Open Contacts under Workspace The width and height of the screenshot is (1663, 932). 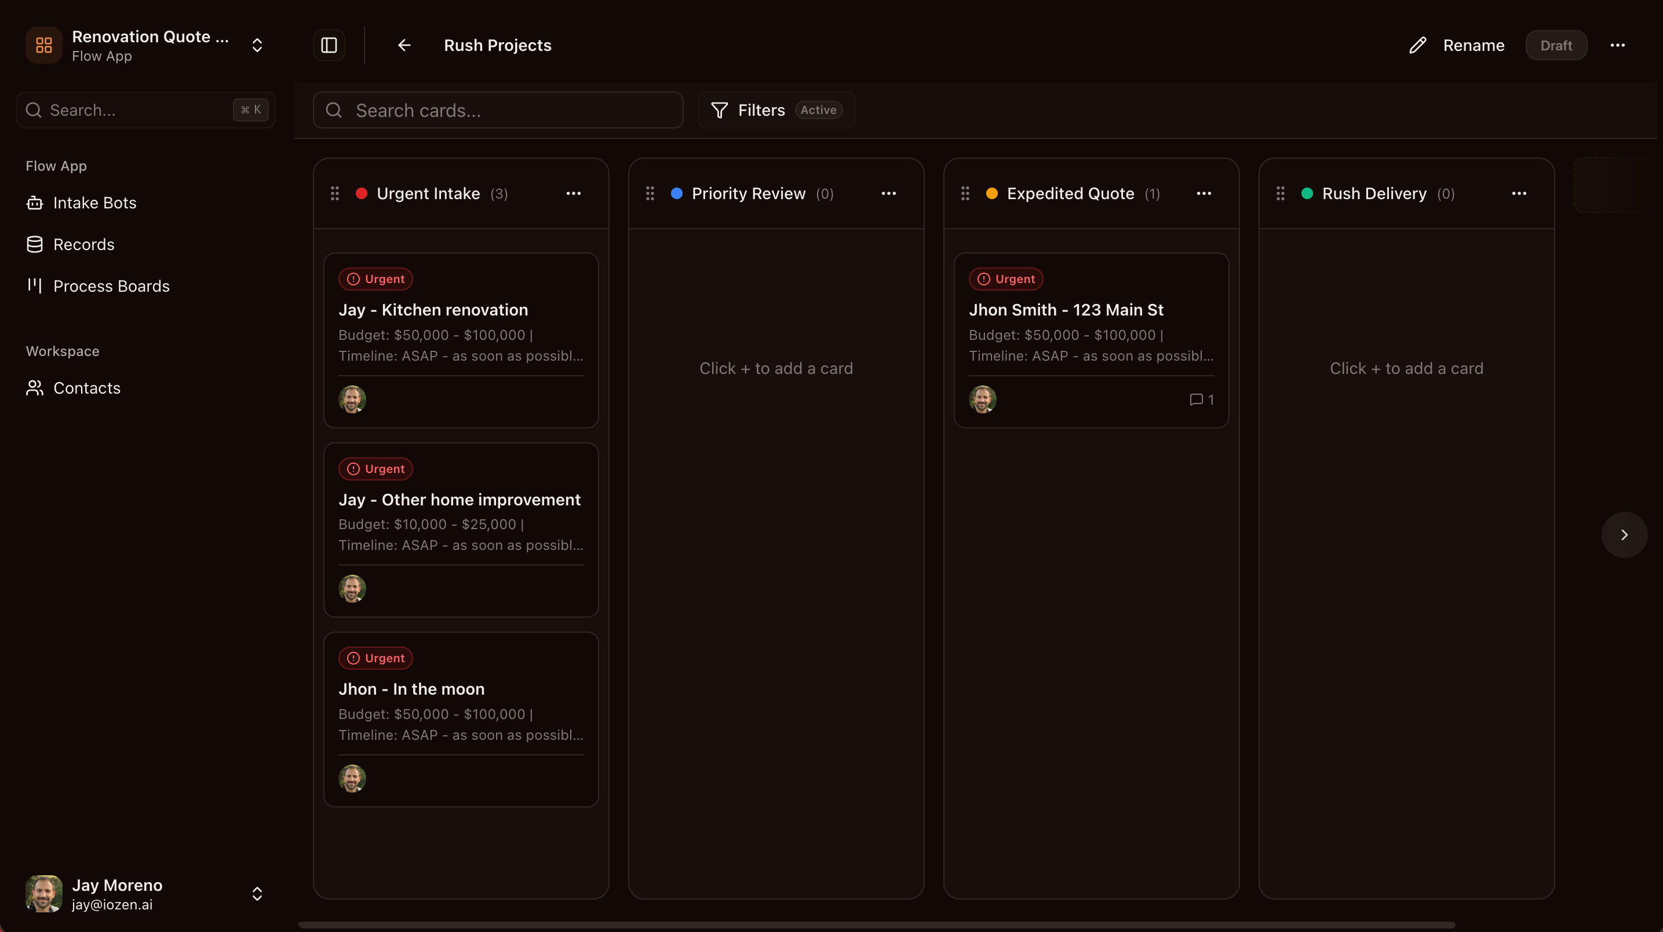pyautogui.click(x=86, y=388)
